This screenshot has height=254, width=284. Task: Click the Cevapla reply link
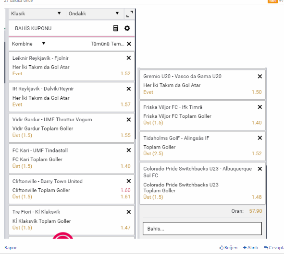[x=274, y=247]
